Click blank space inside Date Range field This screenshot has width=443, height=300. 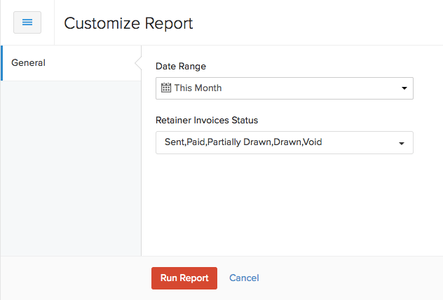pyautogui.click(x=315, y=88)
